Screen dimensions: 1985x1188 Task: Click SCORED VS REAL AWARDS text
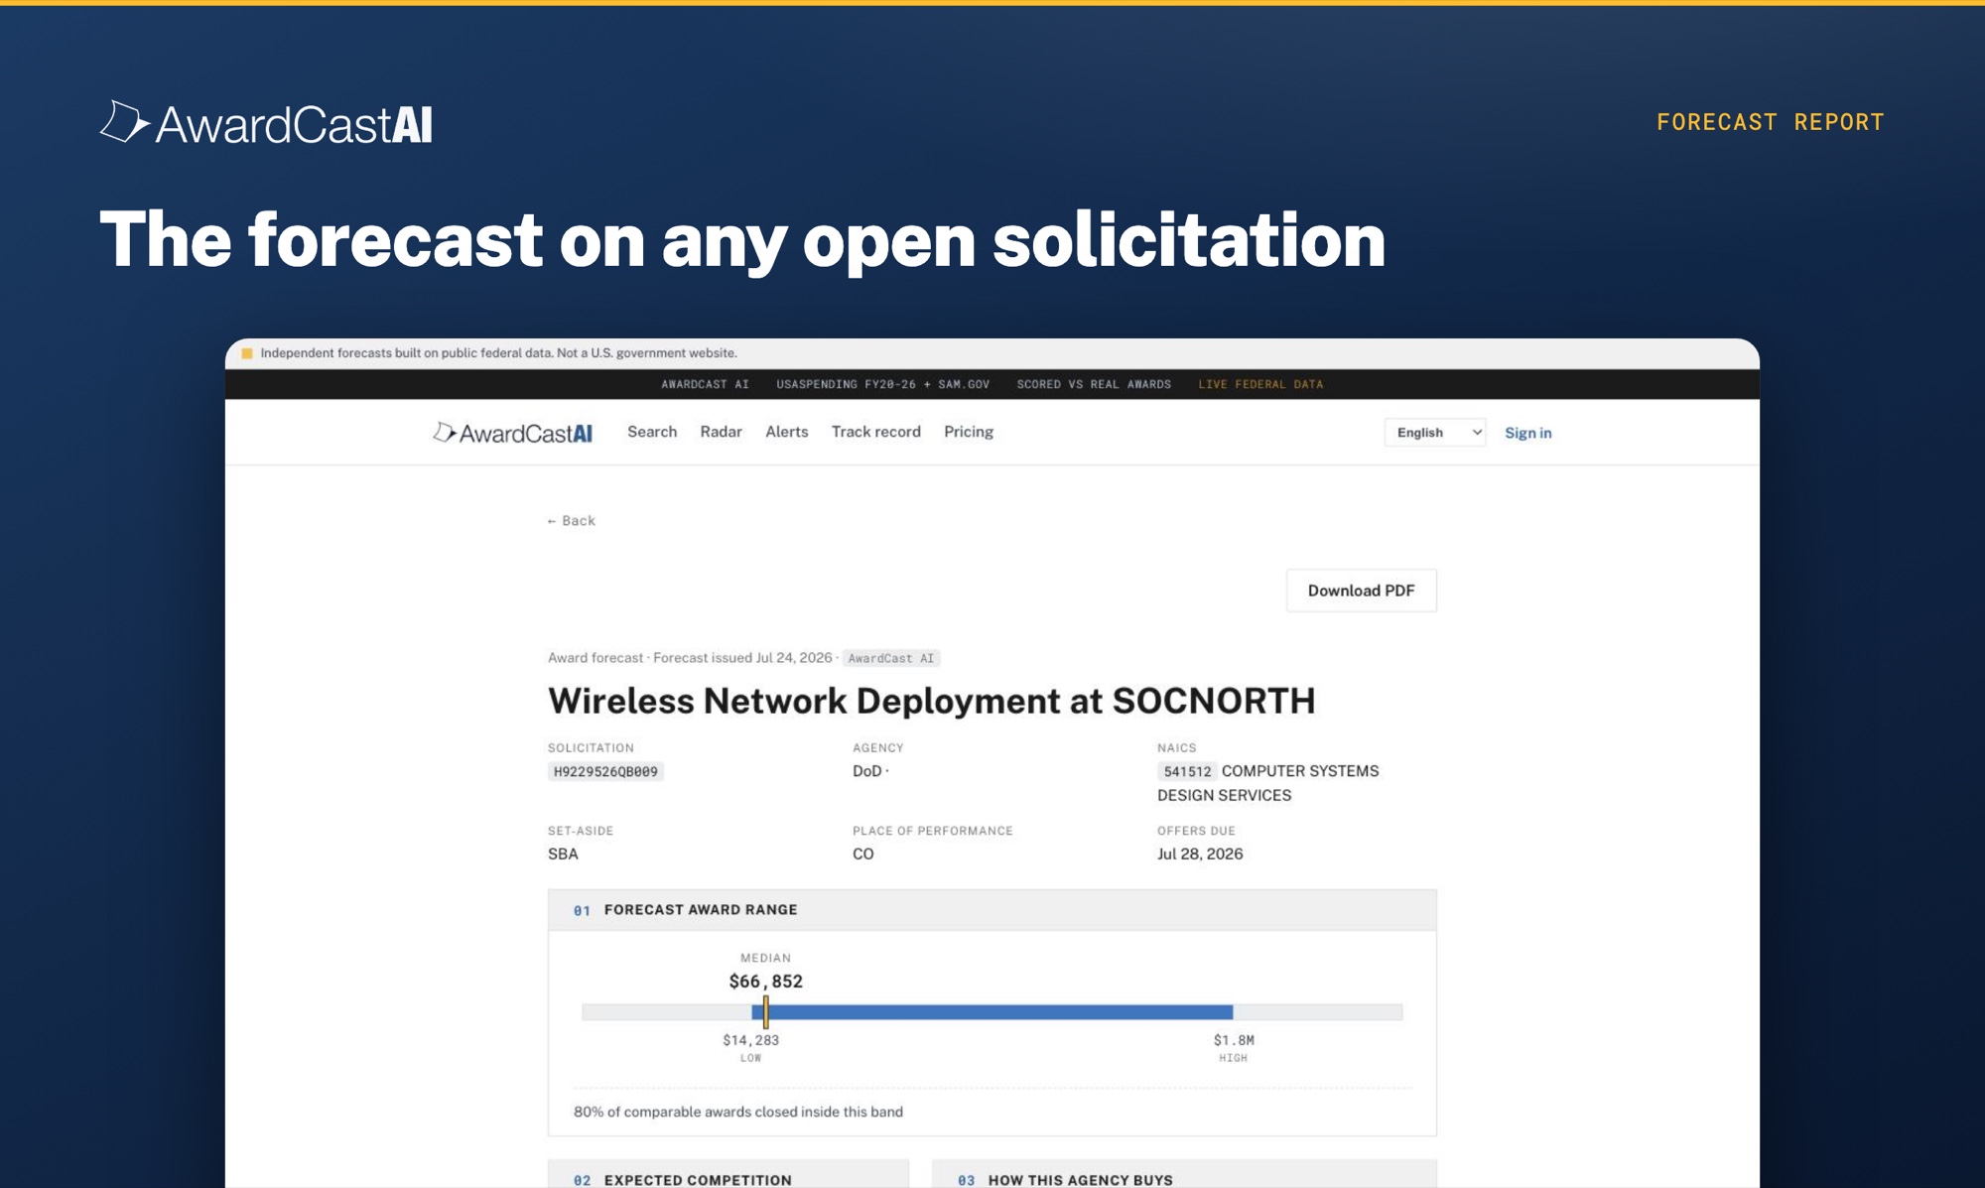click(x=1094, y=384)
